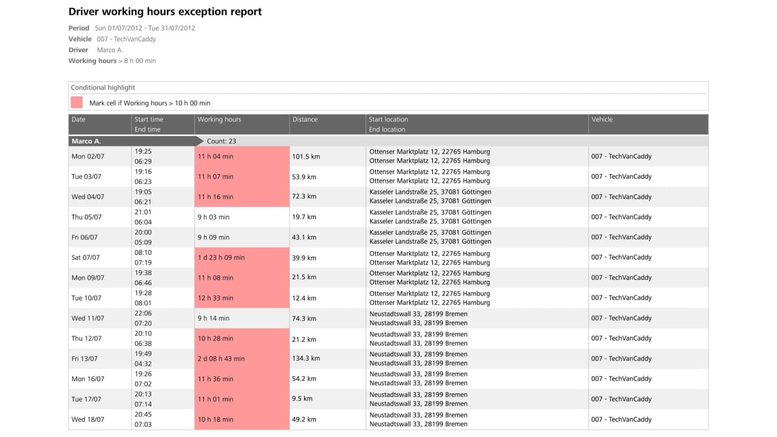Select the Wed 18/07 date row
Viewport: 777px width, 437px height.
click(87, 419)
